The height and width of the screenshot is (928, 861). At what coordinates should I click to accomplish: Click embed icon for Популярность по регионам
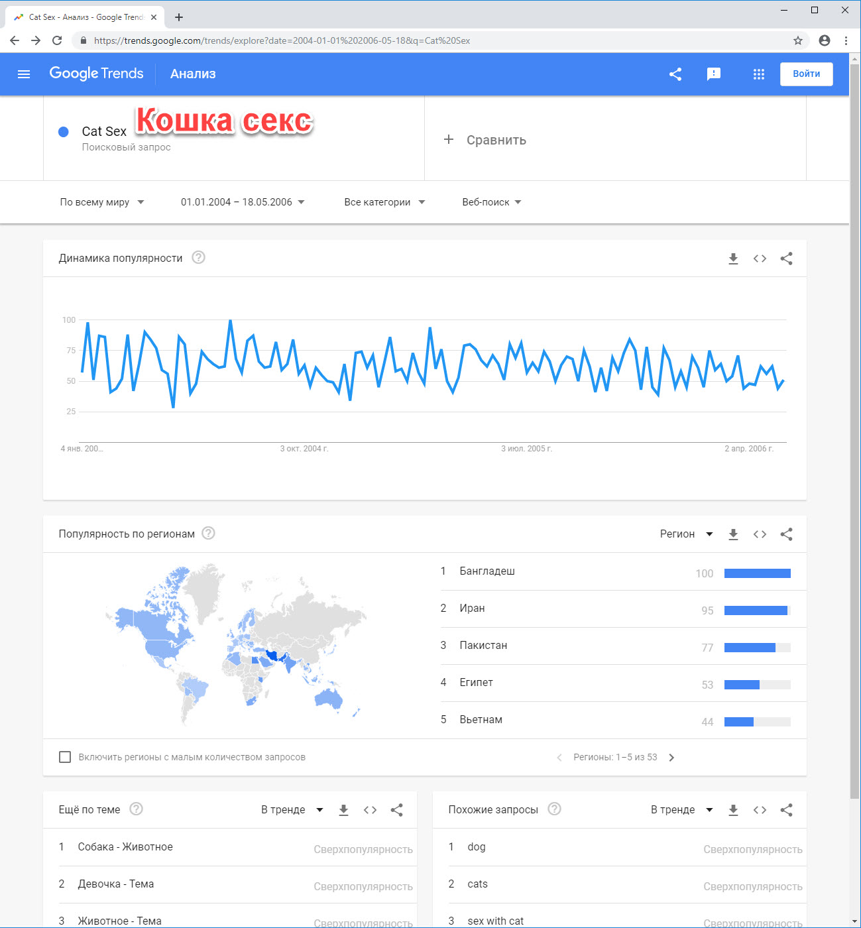(x=760, y=534)
